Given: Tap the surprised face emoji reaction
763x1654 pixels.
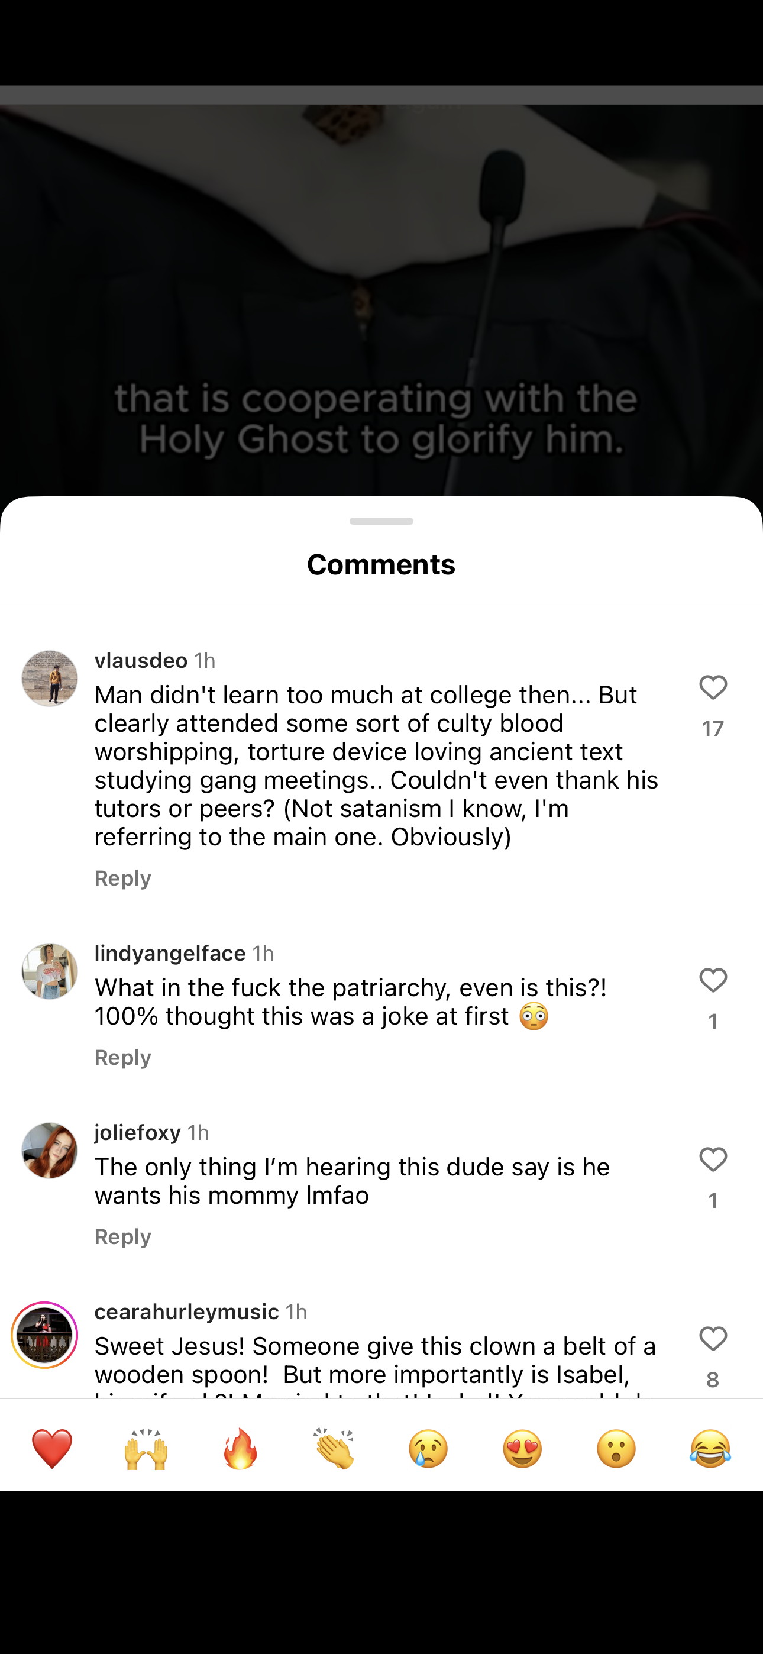Looking at the screenshot, I should point(616,1449).
